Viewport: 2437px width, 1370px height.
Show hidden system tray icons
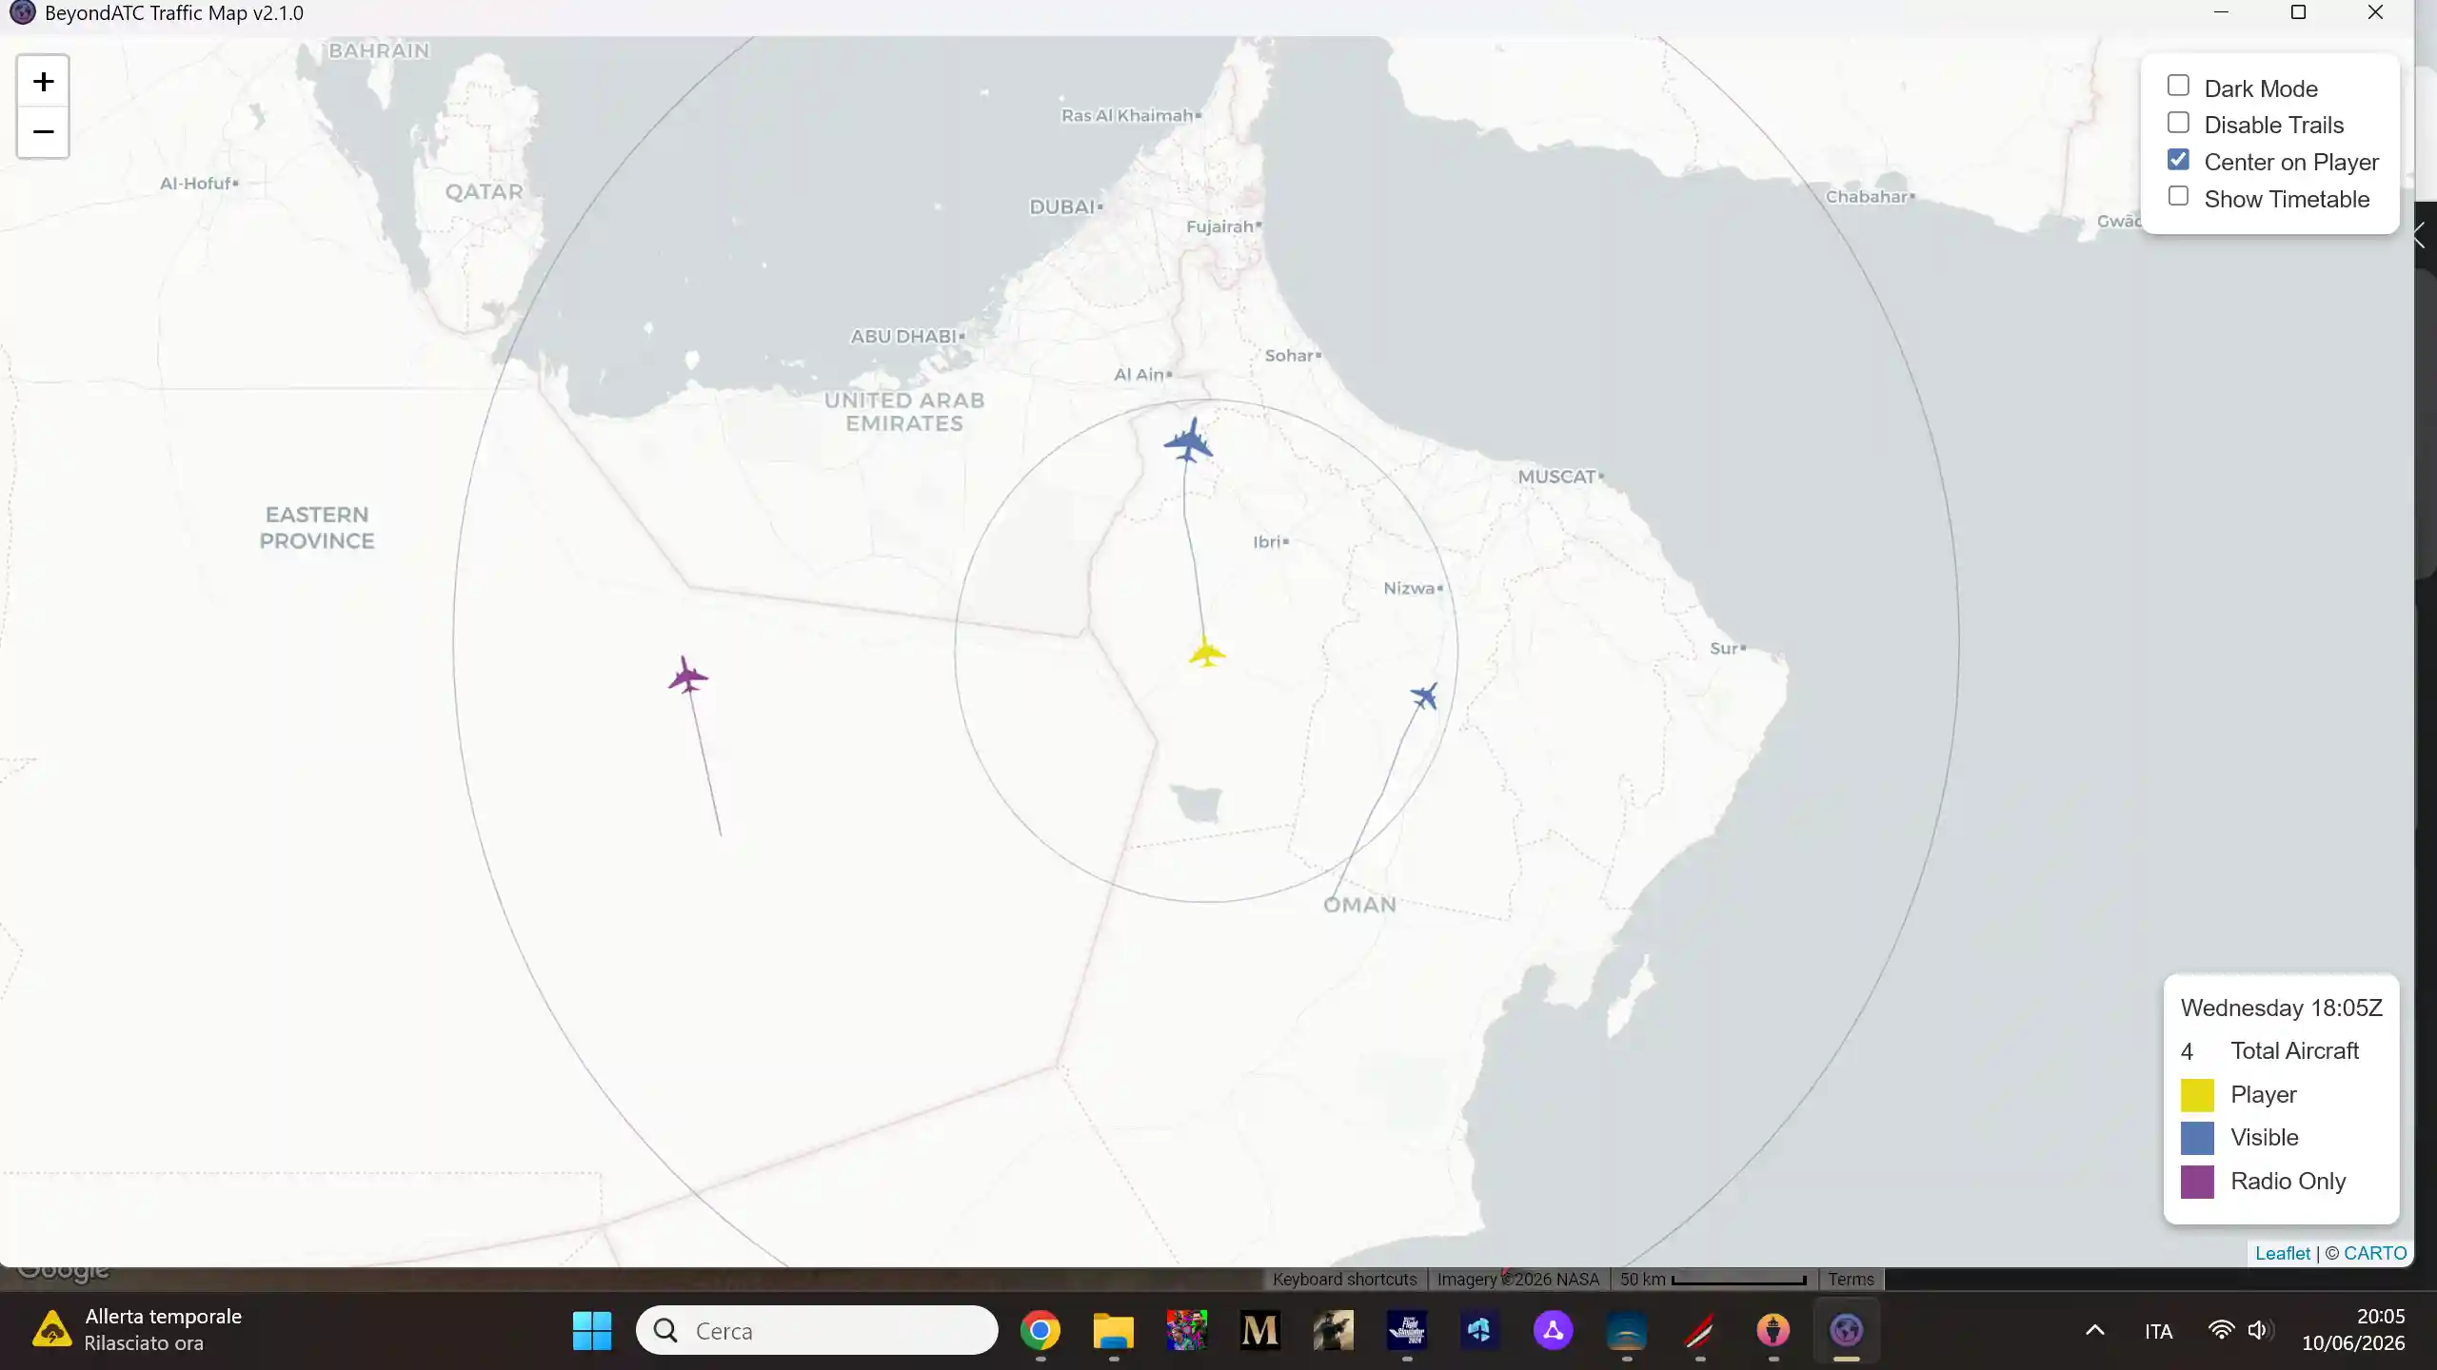pos(2094,1330)
